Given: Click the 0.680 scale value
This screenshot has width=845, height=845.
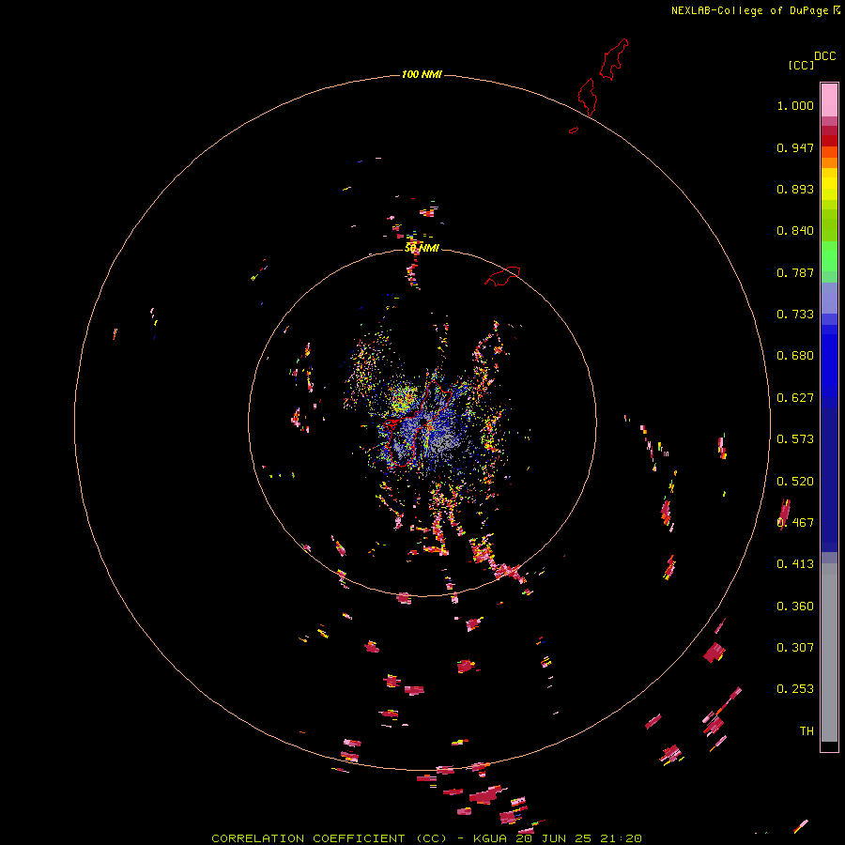Looking at the screenshot, I should pyautogui.click(x=795, y=356).
